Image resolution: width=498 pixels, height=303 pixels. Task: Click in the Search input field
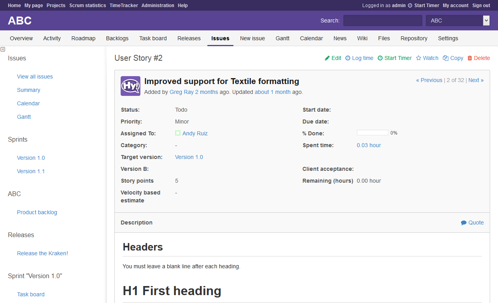coord(382,21)
